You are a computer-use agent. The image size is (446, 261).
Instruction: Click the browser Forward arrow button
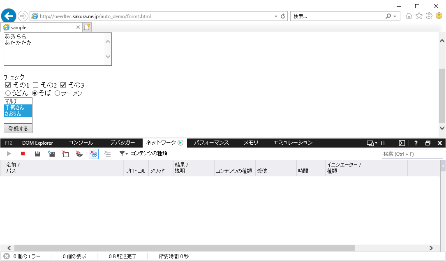coord(23,16)
